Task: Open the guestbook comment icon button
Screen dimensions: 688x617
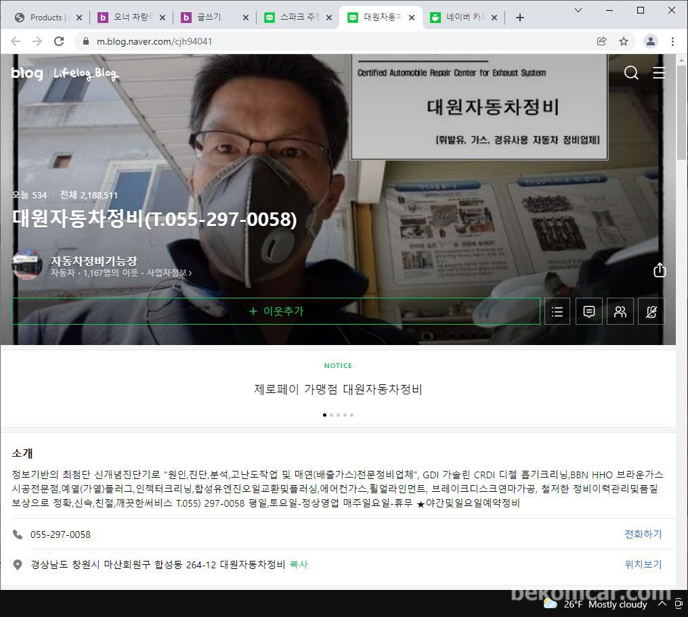Action: [x=589, y=312]
